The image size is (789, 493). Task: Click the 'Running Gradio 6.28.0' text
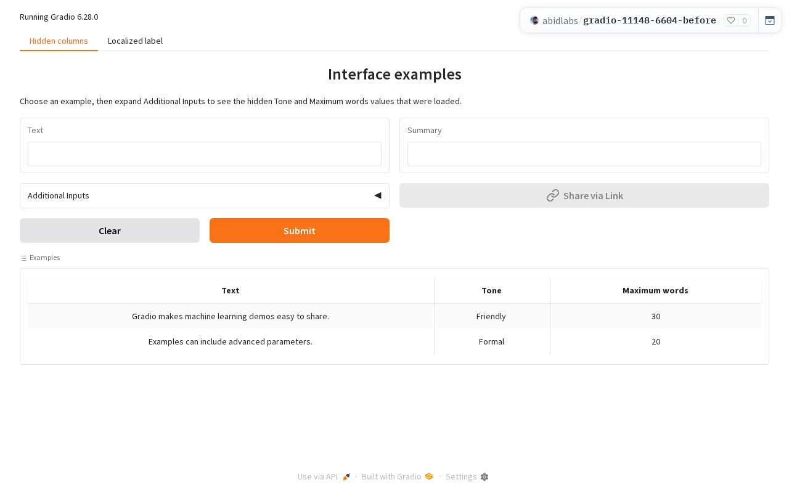point(59,17)
